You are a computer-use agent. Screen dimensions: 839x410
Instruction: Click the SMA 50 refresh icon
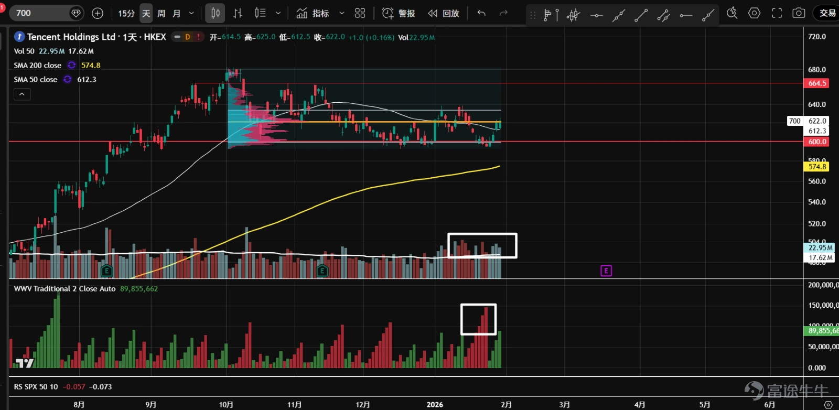click(68, 80)
